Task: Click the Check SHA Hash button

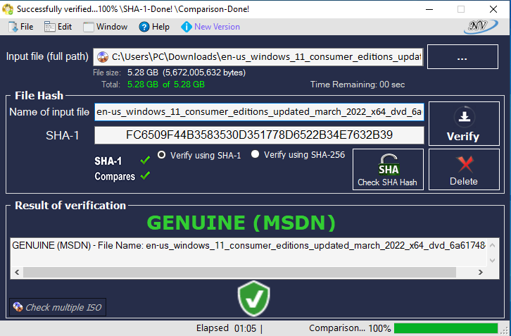Action: (x=388, y=169)
